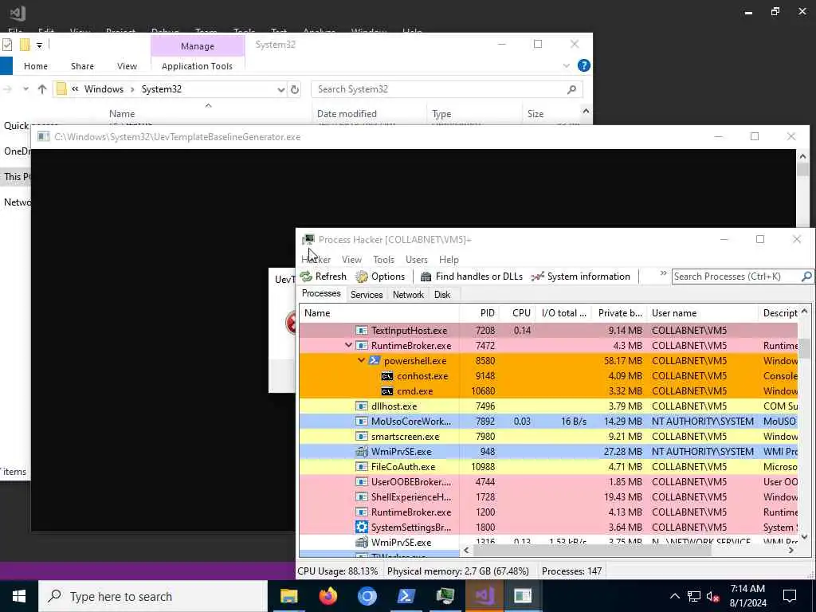Click the 58.17 MB private bytes cell
Viewport: 816px width, 612px height.
[x=623, y=361]
